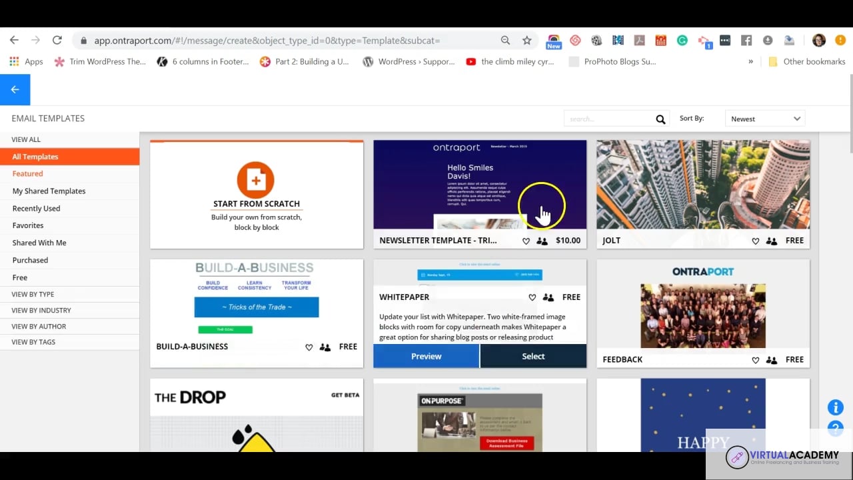Select All Templates in sidebar
Screen dimensions: 853x480
69,157
